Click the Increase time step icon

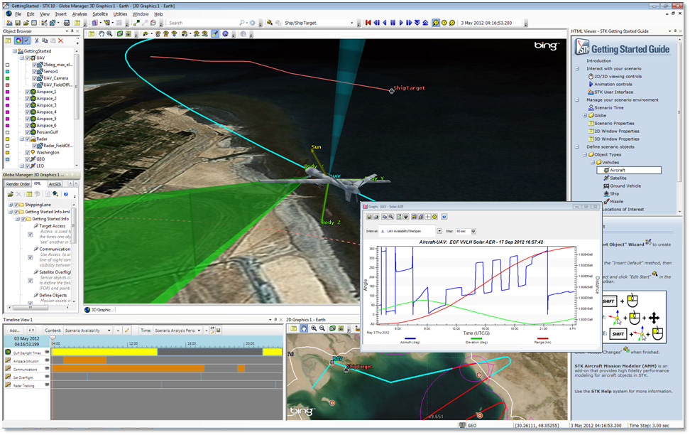(425, 23)
